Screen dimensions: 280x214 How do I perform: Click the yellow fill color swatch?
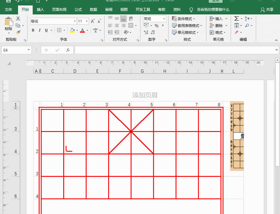pyautogui.click(x=72, y=30)
